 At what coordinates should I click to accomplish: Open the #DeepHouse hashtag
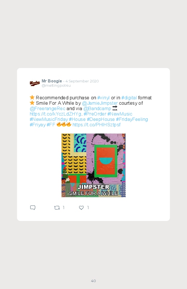(101, 119)
